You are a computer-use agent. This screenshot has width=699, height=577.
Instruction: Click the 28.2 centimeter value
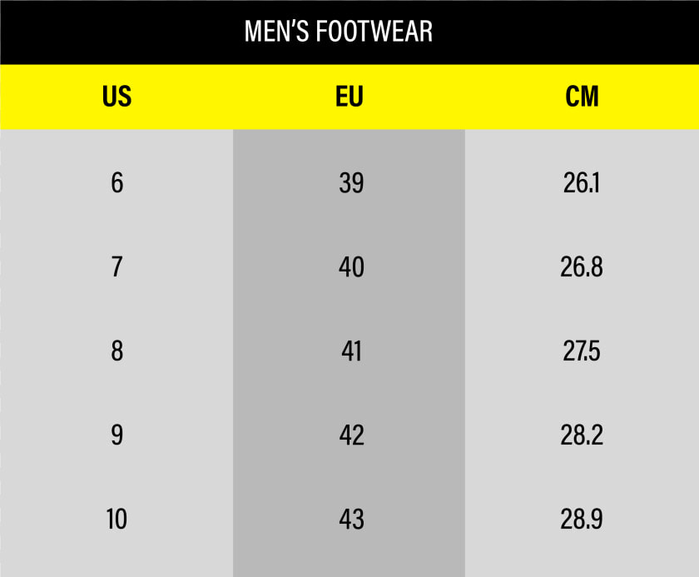582,435
